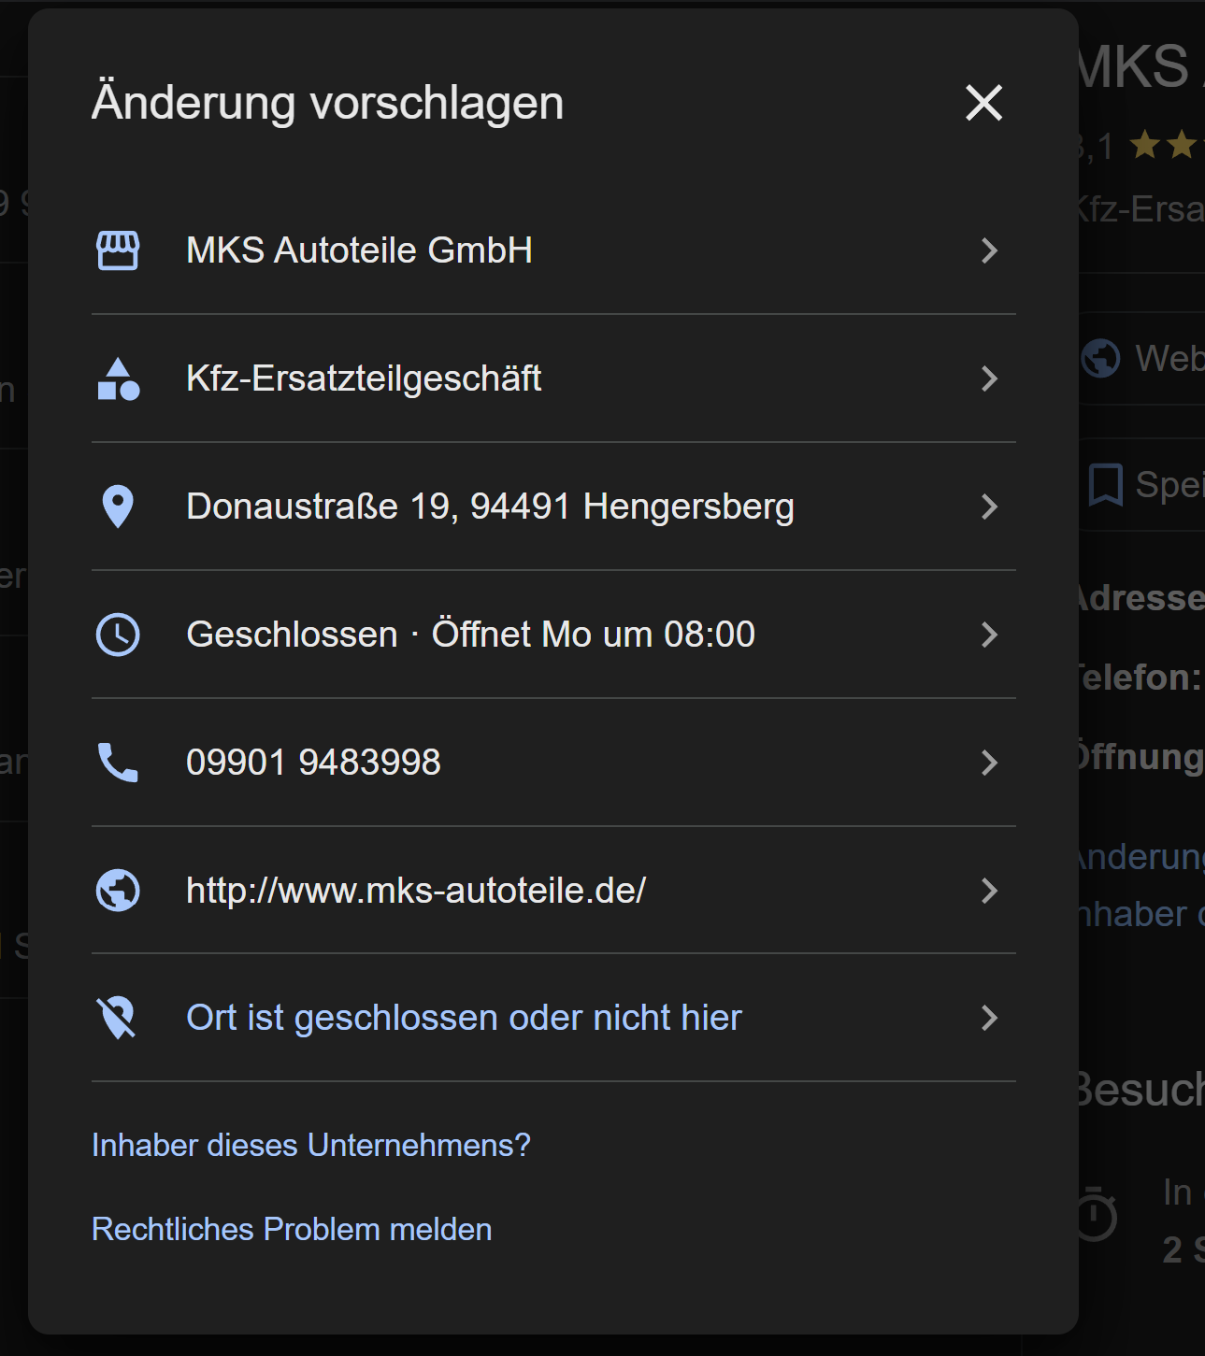This screenshot has width=1205, height=1356.
Task: Click the phone handset icon
Action: (118, 763)
